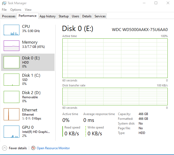This screenshot has height=155, width=174.
Task: Show the Services tab
Action: [x=100, y=16]
